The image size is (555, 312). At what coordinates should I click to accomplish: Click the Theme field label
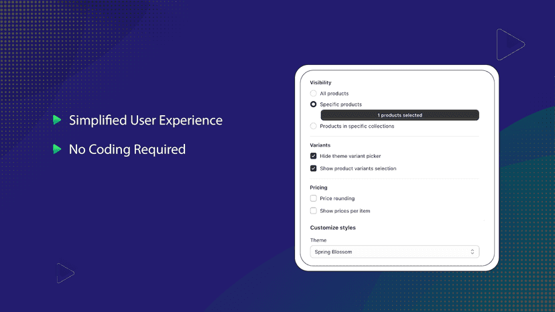tap(318, 240)
